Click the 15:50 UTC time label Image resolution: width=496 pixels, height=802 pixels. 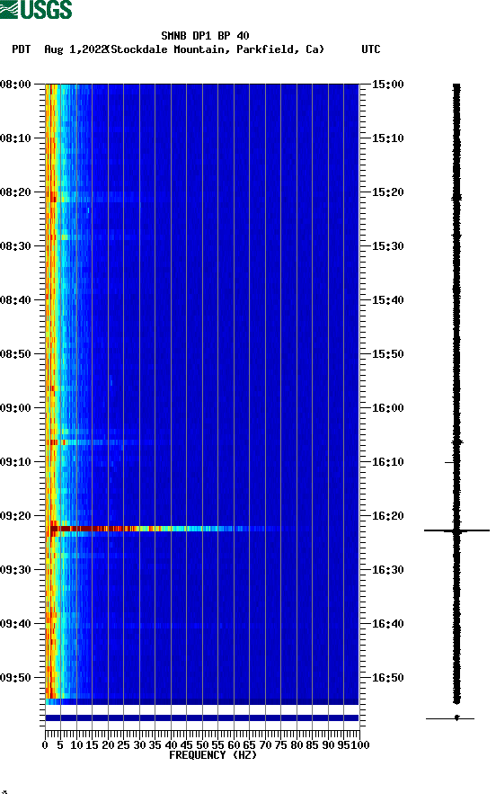(387, 354)
